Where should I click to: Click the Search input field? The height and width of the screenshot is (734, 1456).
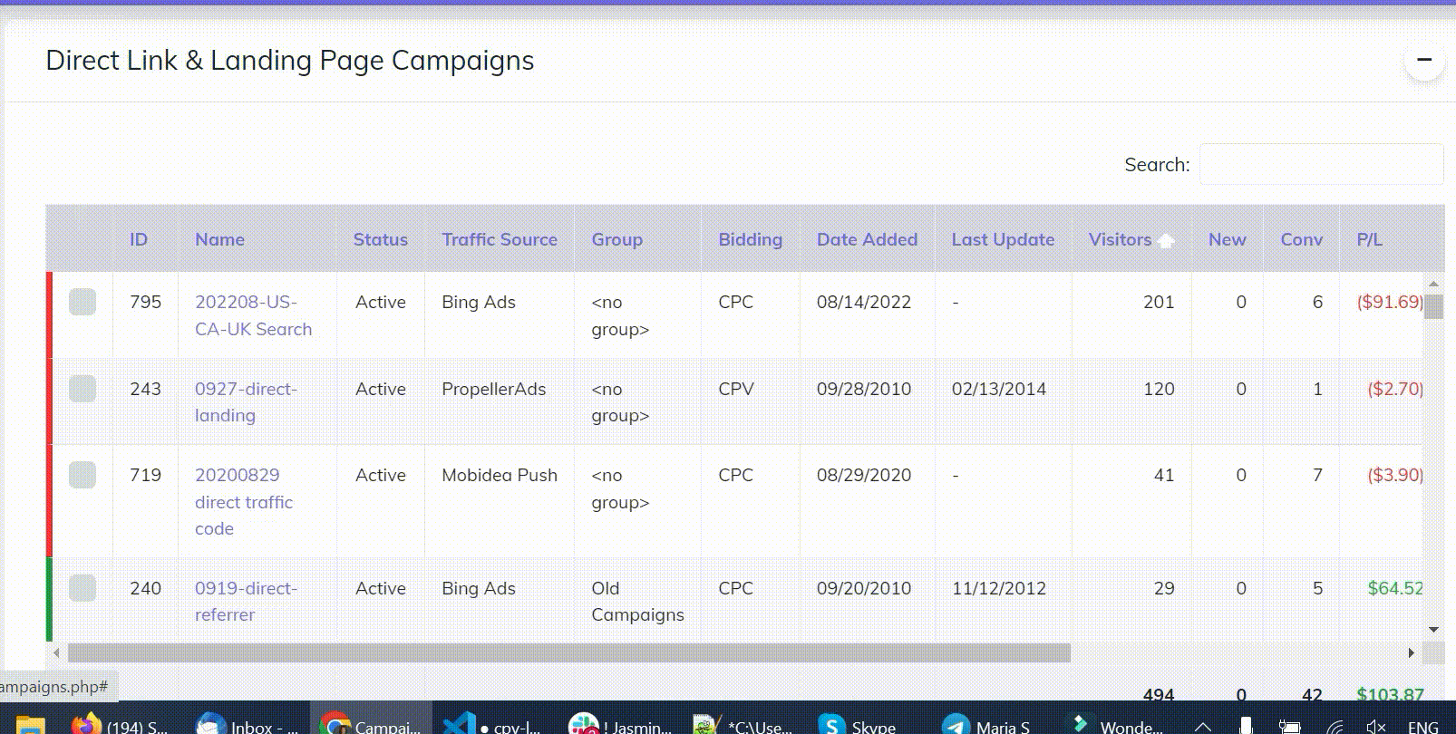click(x=1320, y=165)
